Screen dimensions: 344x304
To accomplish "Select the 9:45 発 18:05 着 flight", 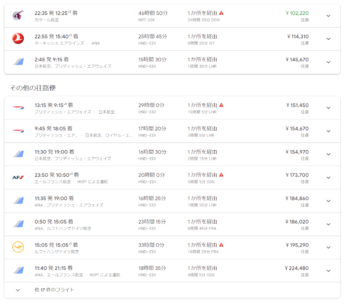I will pyautogui.click(x=53, y=129).
